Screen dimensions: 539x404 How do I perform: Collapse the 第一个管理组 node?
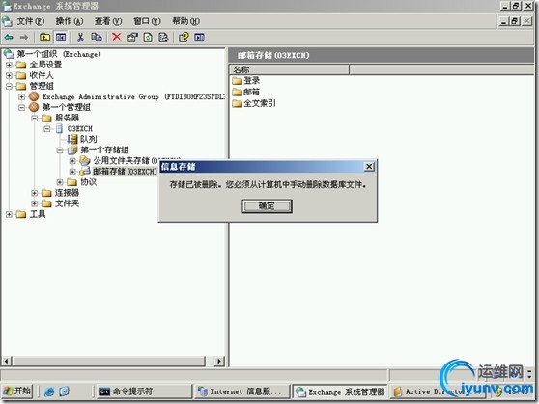point(21,107)
